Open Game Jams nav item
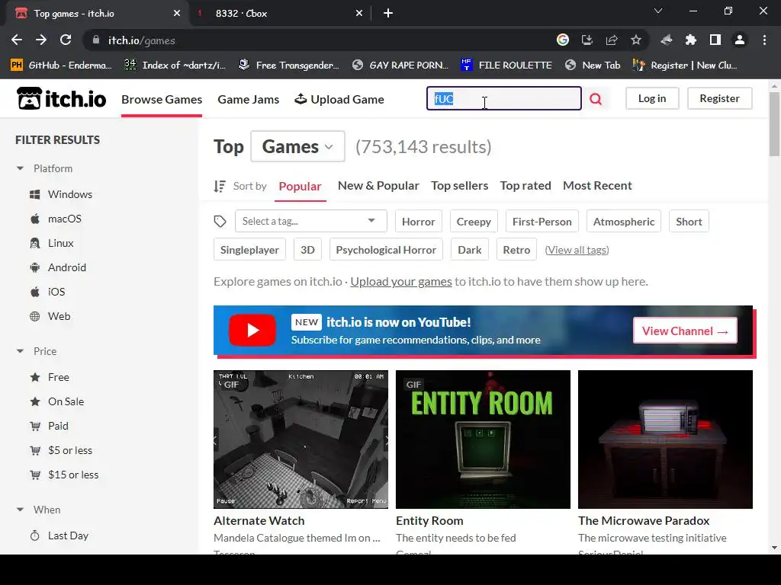This screenshot has width=781, height=585. tap(248, 100)
